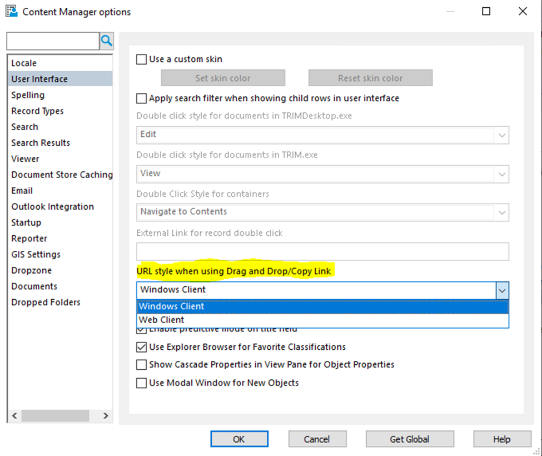542x456 pixels.
Task: Check Use Modal Window for New Objects
Action: [141, 383]
